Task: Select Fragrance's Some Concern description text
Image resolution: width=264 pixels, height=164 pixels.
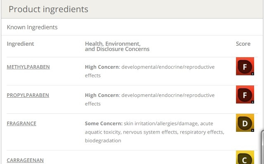Action: (x=155, y=132)
